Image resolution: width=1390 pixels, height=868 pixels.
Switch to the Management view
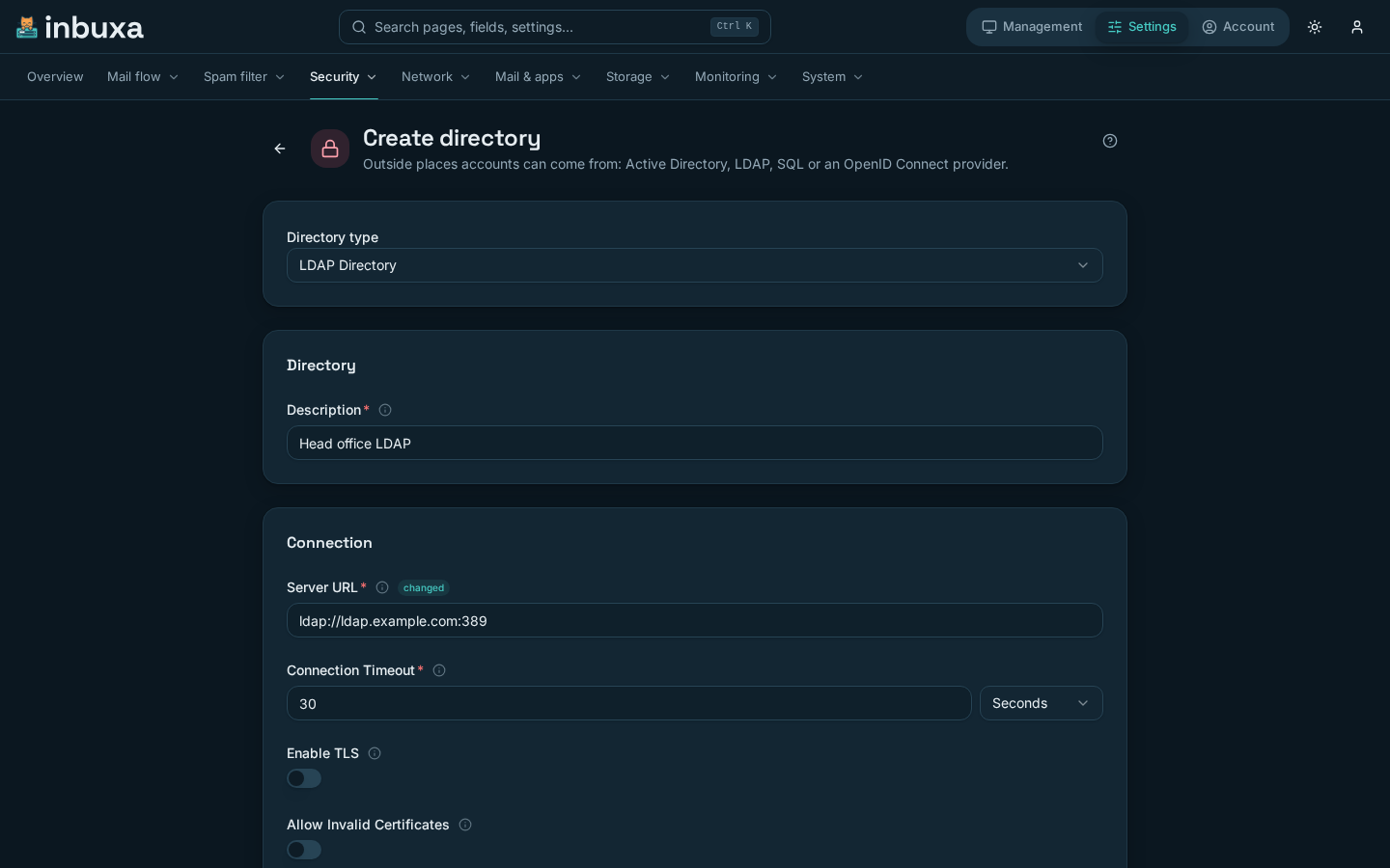(x=1032, y=27)
